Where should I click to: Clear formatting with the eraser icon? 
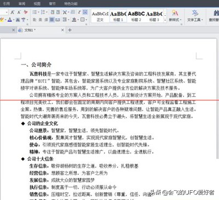tap(26, 13)
